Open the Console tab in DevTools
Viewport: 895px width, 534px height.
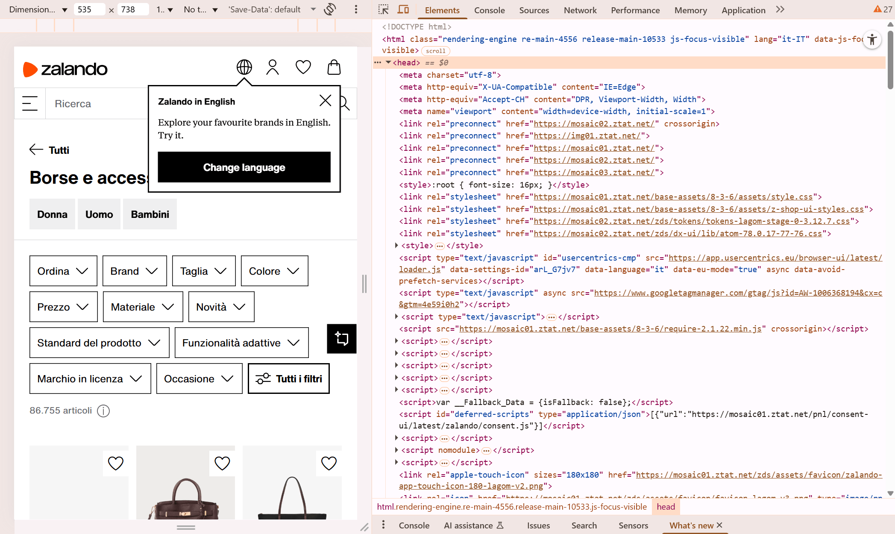point(489,10)
